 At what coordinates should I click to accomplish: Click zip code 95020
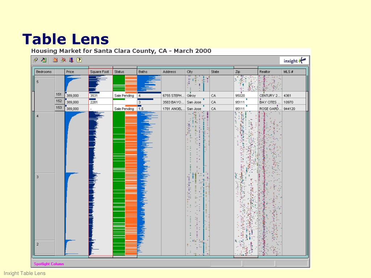[x=240, y=96]
